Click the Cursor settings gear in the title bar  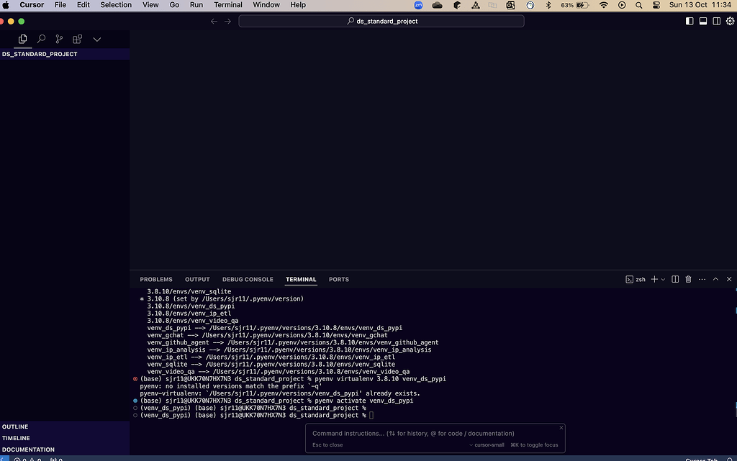pyautogui.click(x=730, y=21)
